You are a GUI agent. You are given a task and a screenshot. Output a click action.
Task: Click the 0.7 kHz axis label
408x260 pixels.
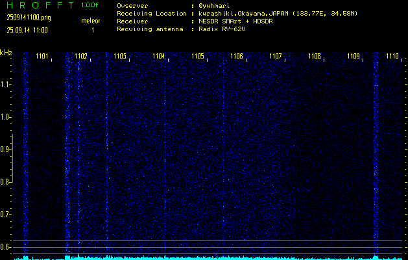(x=5, y=215)
